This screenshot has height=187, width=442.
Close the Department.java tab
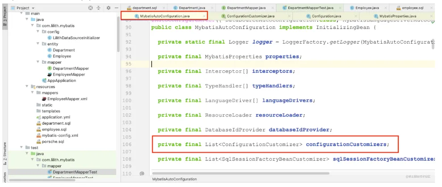click(x=212, y=8)
